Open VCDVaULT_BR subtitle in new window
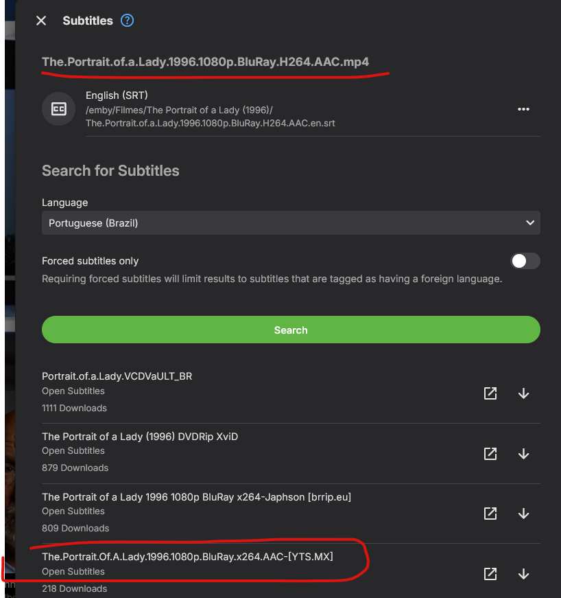The image size is (561, 598). point(490,393)
